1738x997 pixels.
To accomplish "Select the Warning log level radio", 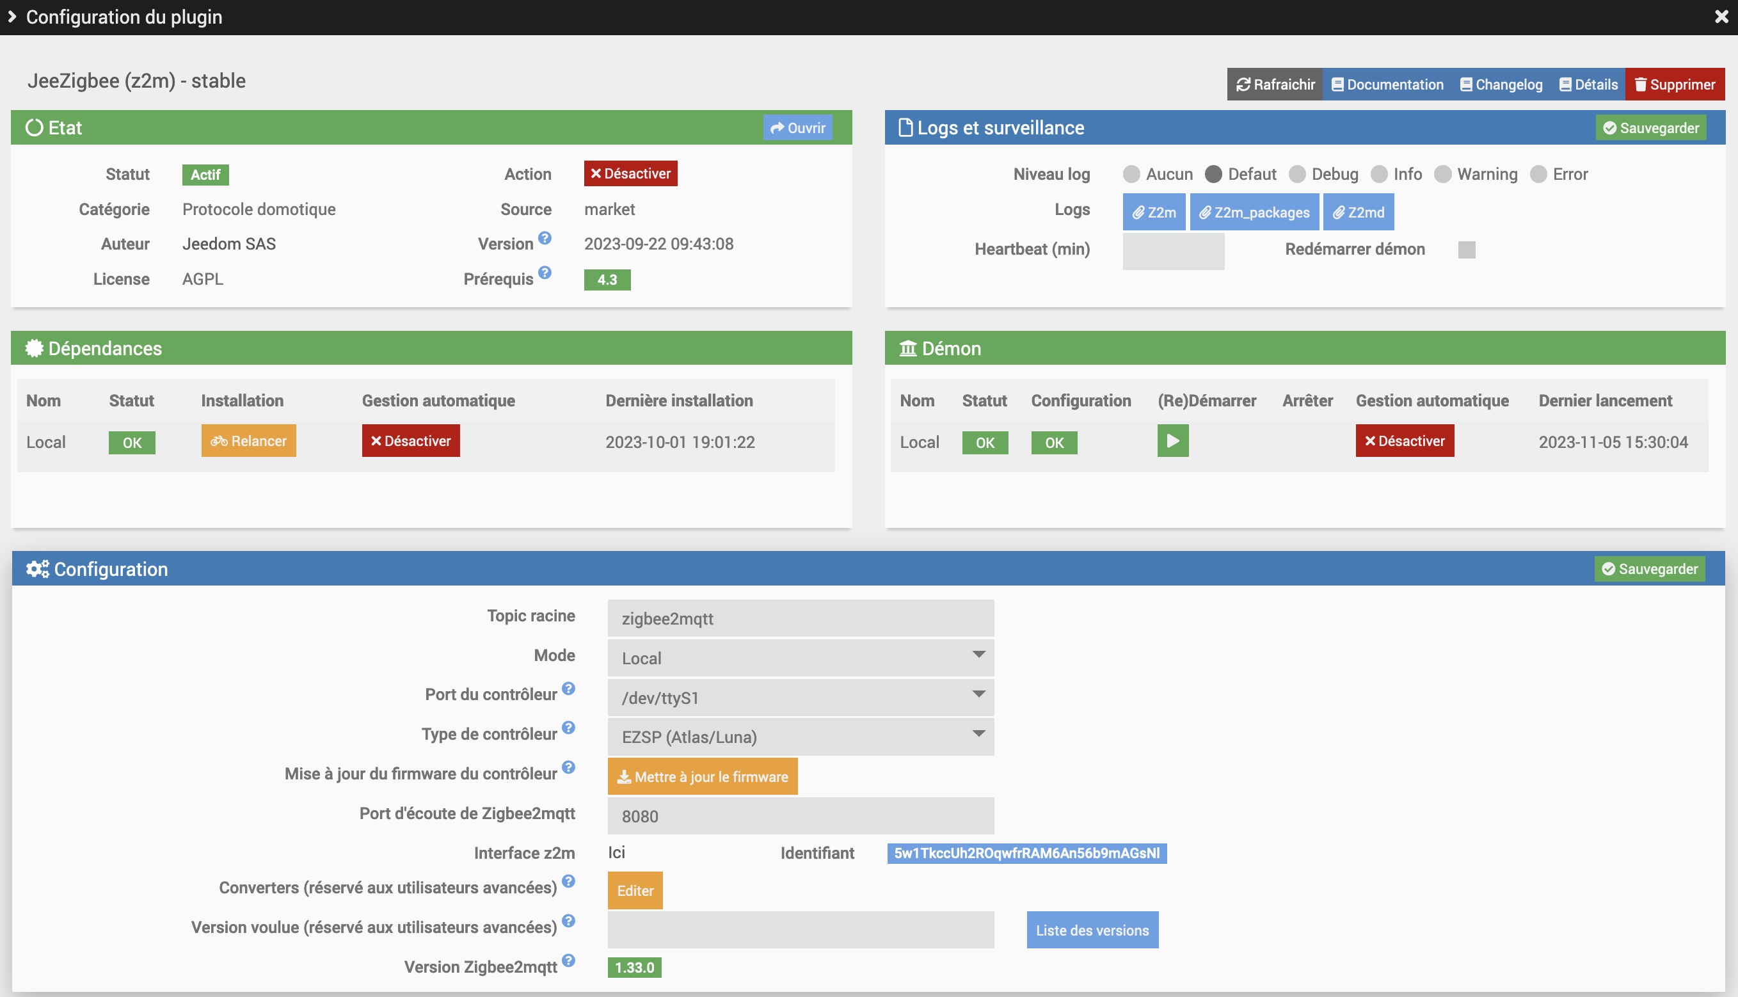I will 1442,175.
